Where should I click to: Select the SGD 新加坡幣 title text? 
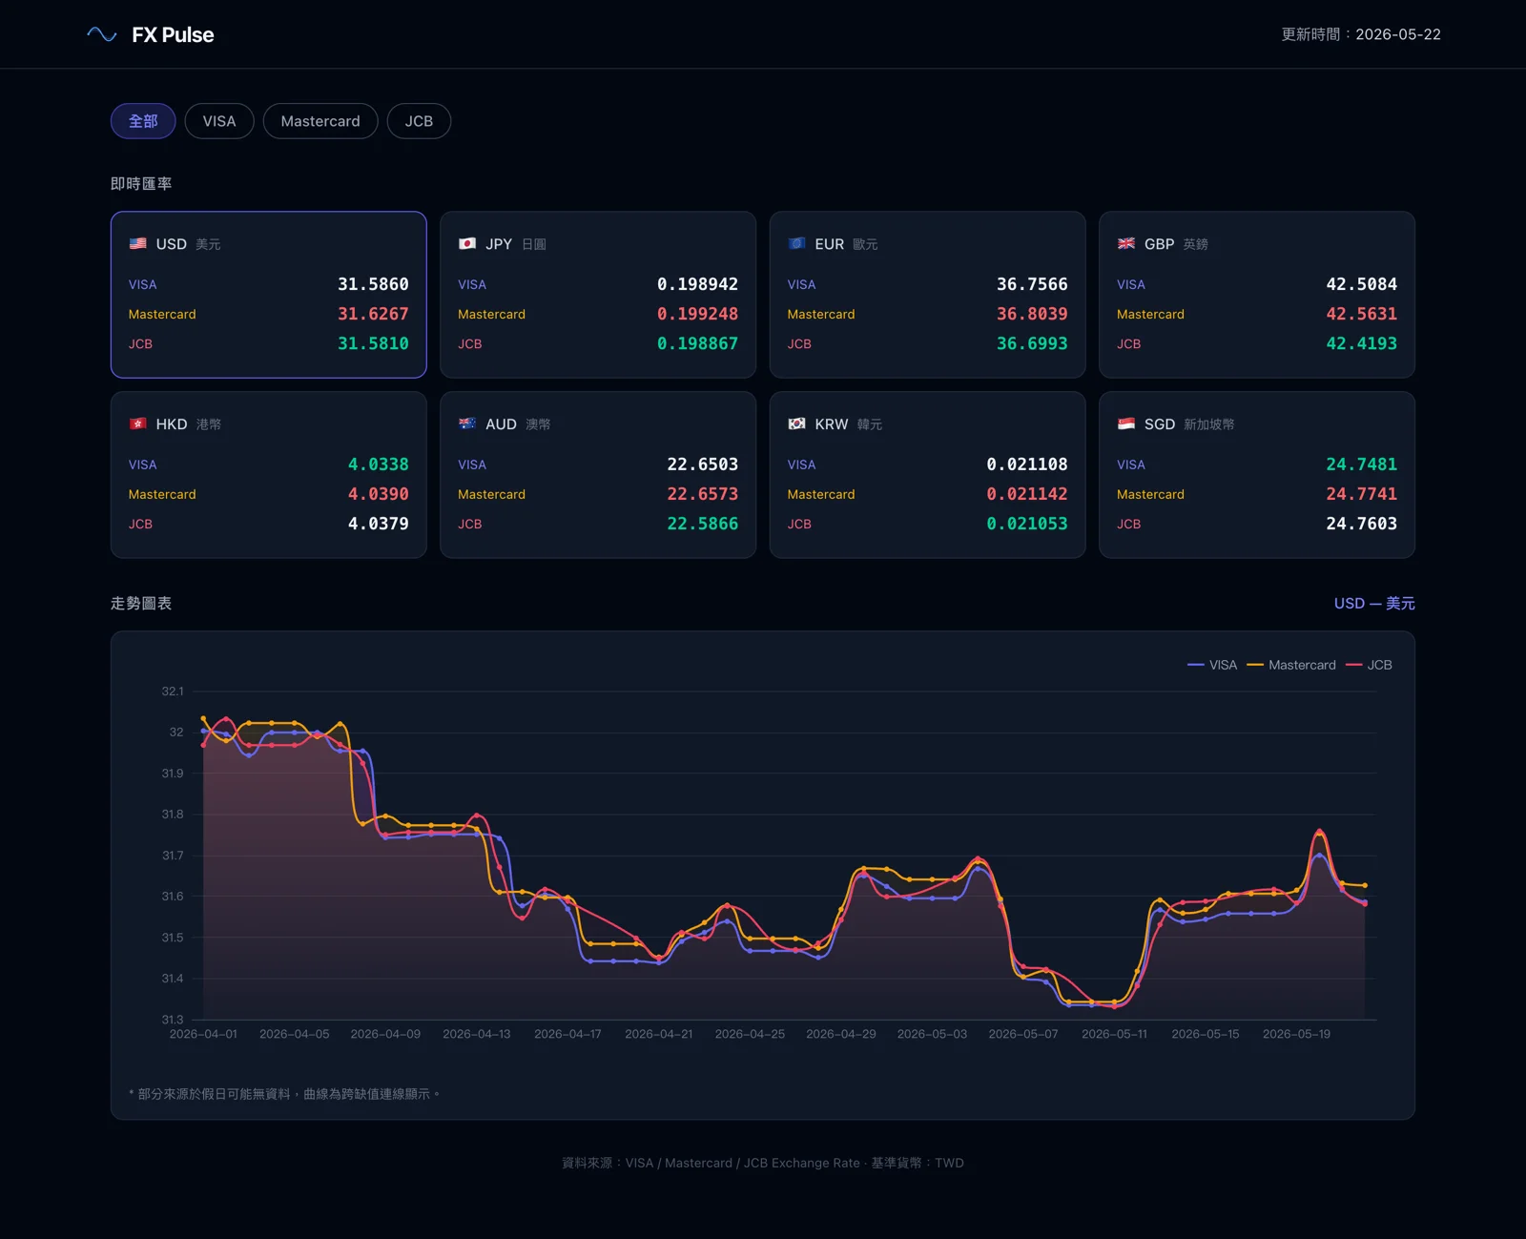coord(1189,423)
